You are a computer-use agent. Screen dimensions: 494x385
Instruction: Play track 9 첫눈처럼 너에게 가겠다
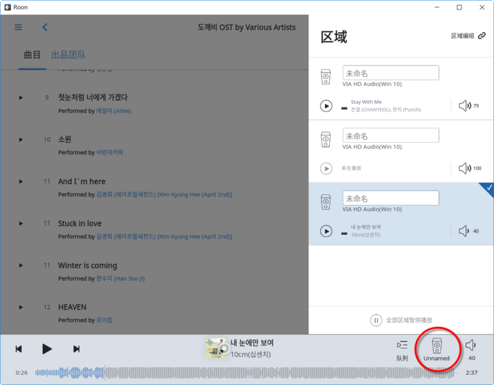pos(21,98)
